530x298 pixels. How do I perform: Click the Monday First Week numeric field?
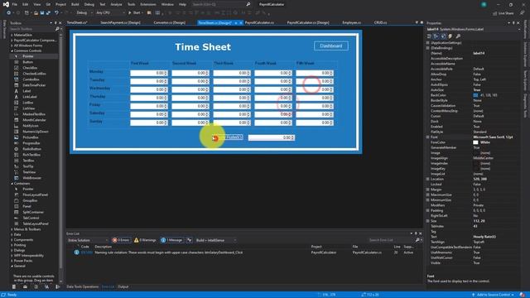click(x=149, y=73)
